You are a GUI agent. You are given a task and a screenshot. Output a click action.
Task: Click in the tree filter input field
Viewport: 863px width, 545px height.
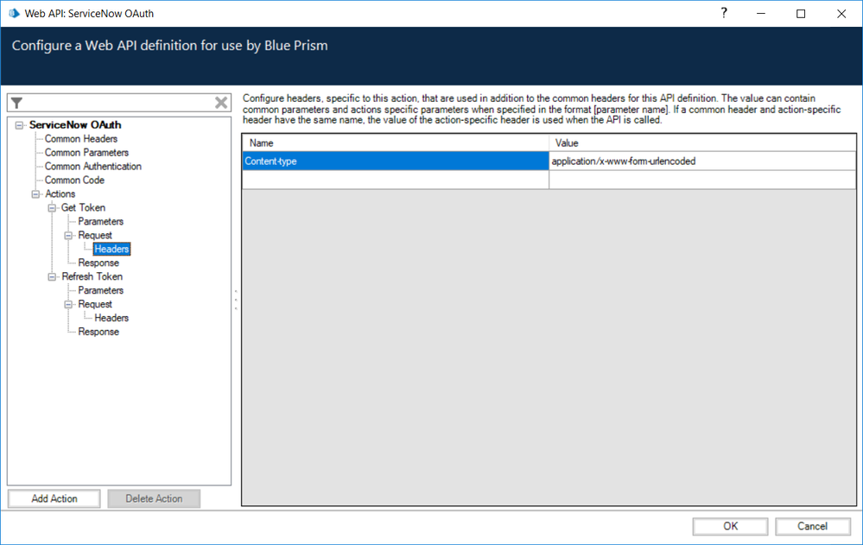118,103
